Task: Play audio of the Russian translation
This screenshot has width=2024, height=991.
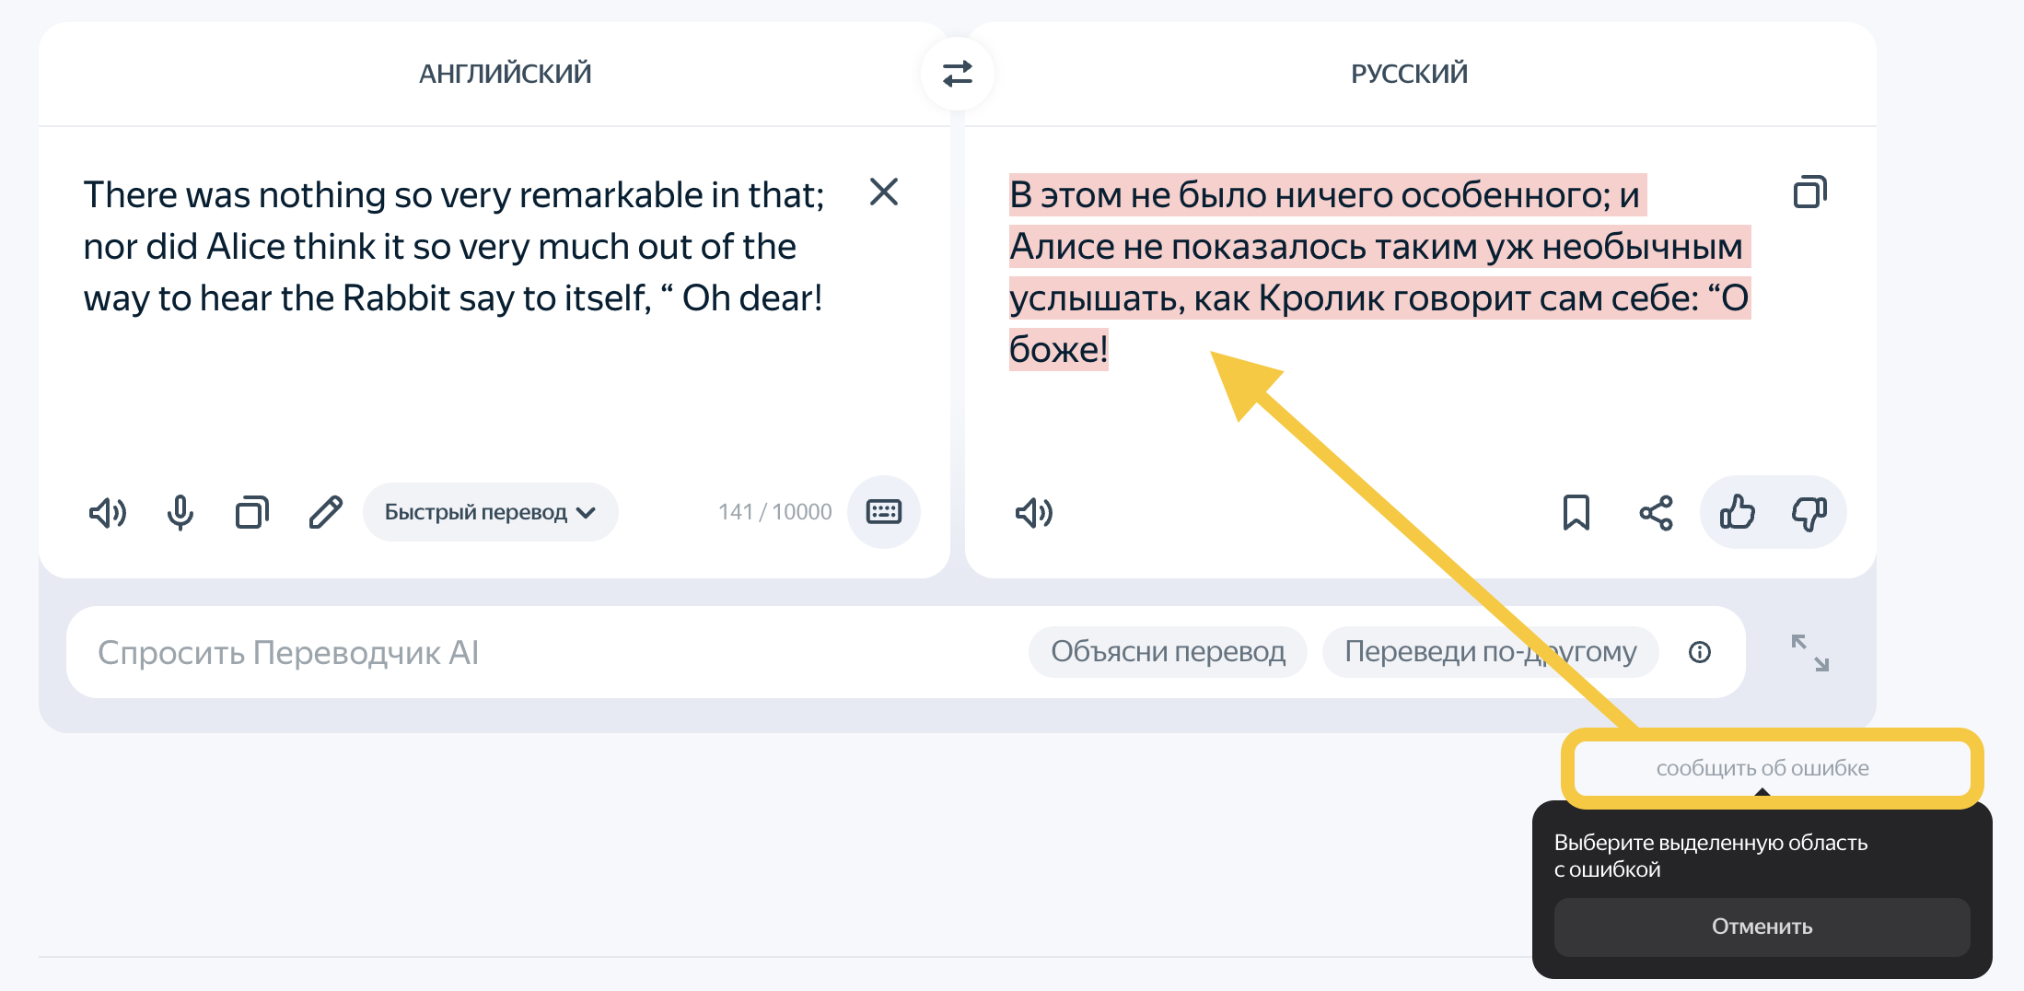Action: 1035,514
